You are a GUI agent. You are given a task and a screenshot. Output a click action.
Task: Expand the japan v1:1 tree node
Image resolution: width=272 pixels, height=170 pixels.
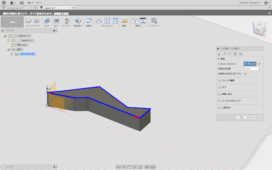[8, 40]
